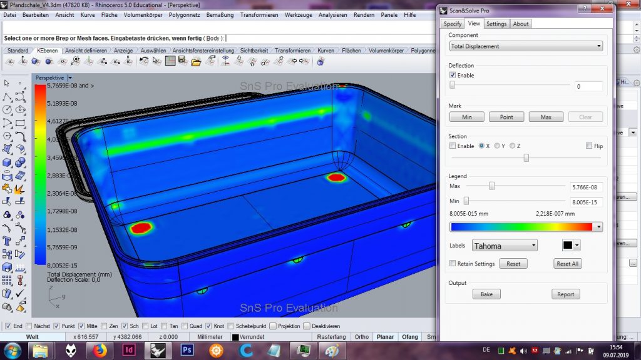641x360 pixels.
Task: Click the open folder icon in toolbar
Action: tap(196, 61)
